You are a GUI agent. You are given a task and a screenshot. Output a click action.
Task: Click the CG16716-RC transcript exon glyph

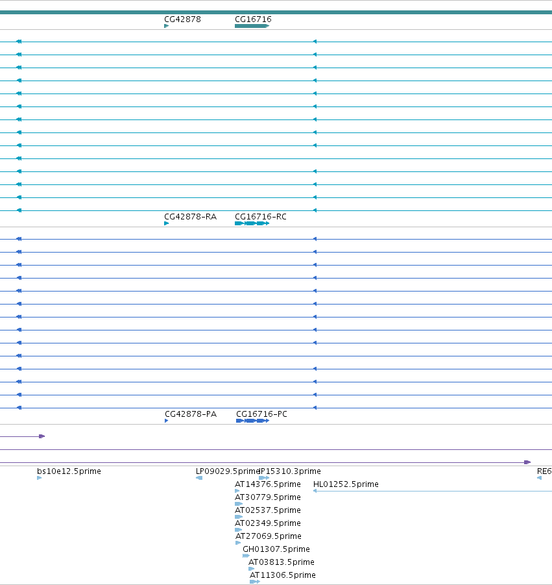click(252, 223)
